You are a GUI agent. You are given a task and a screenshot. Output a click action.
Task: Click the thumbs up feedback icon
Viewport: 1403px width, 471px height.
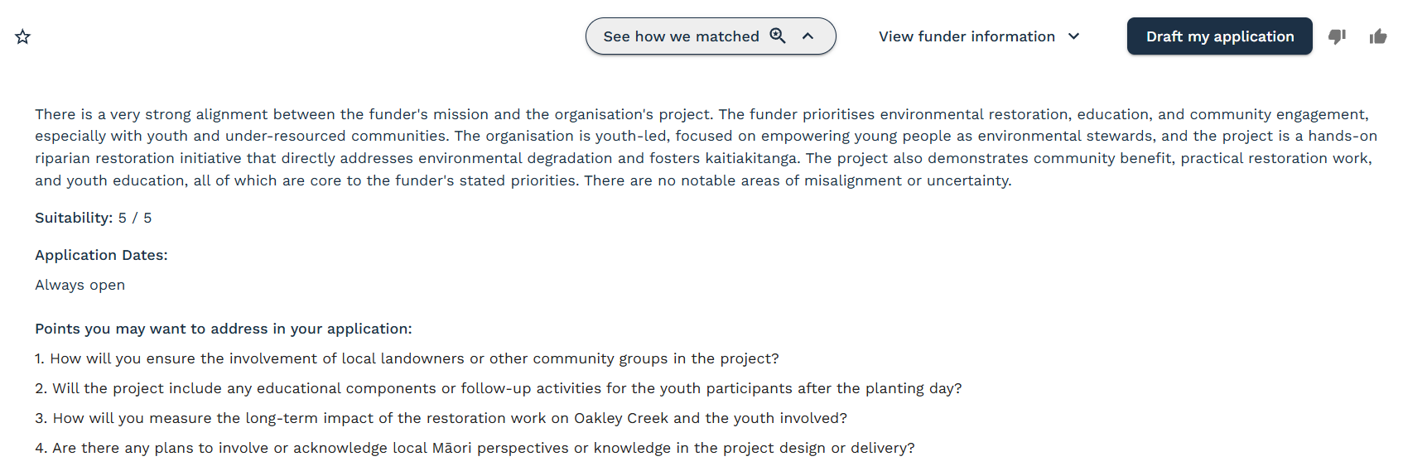(x=1378, y=36)
